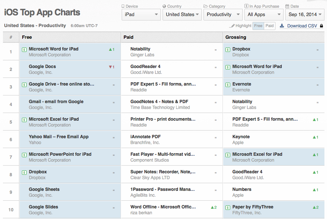Open GoodNotes 4 - Notes & PDF
Viewport: 327px width, 219px height.
point(159,102)
